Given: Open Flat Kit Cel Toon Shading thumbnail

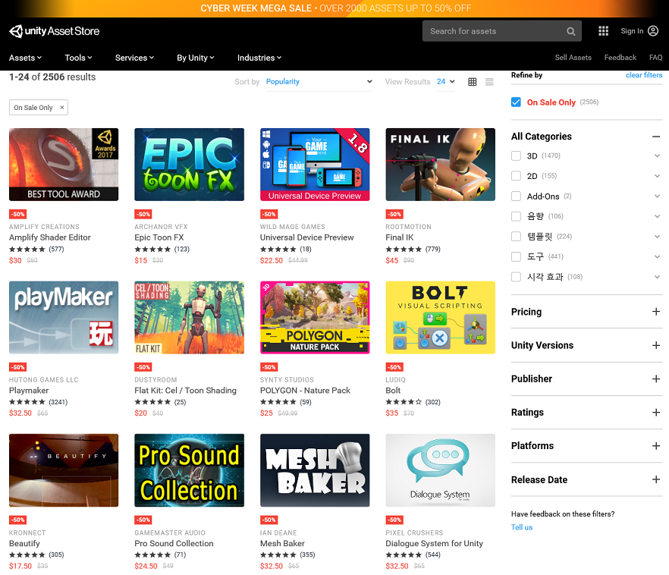Looking at the screenshot, I should [x=190, y=317].
